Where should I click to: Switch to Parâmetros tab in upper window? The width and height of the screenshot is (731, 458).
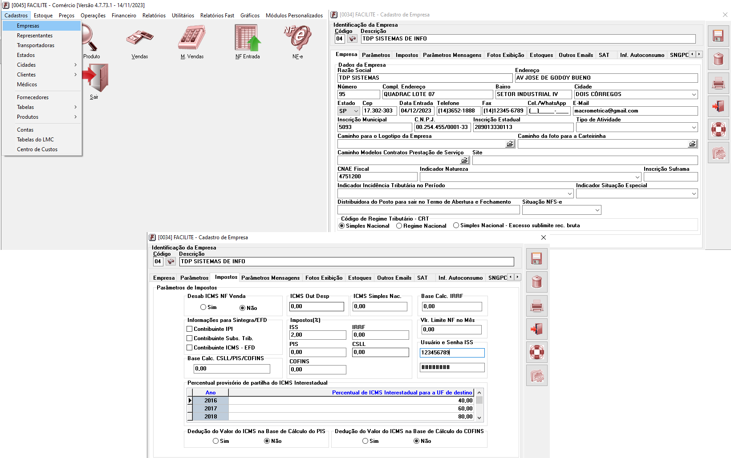point(376,55)
